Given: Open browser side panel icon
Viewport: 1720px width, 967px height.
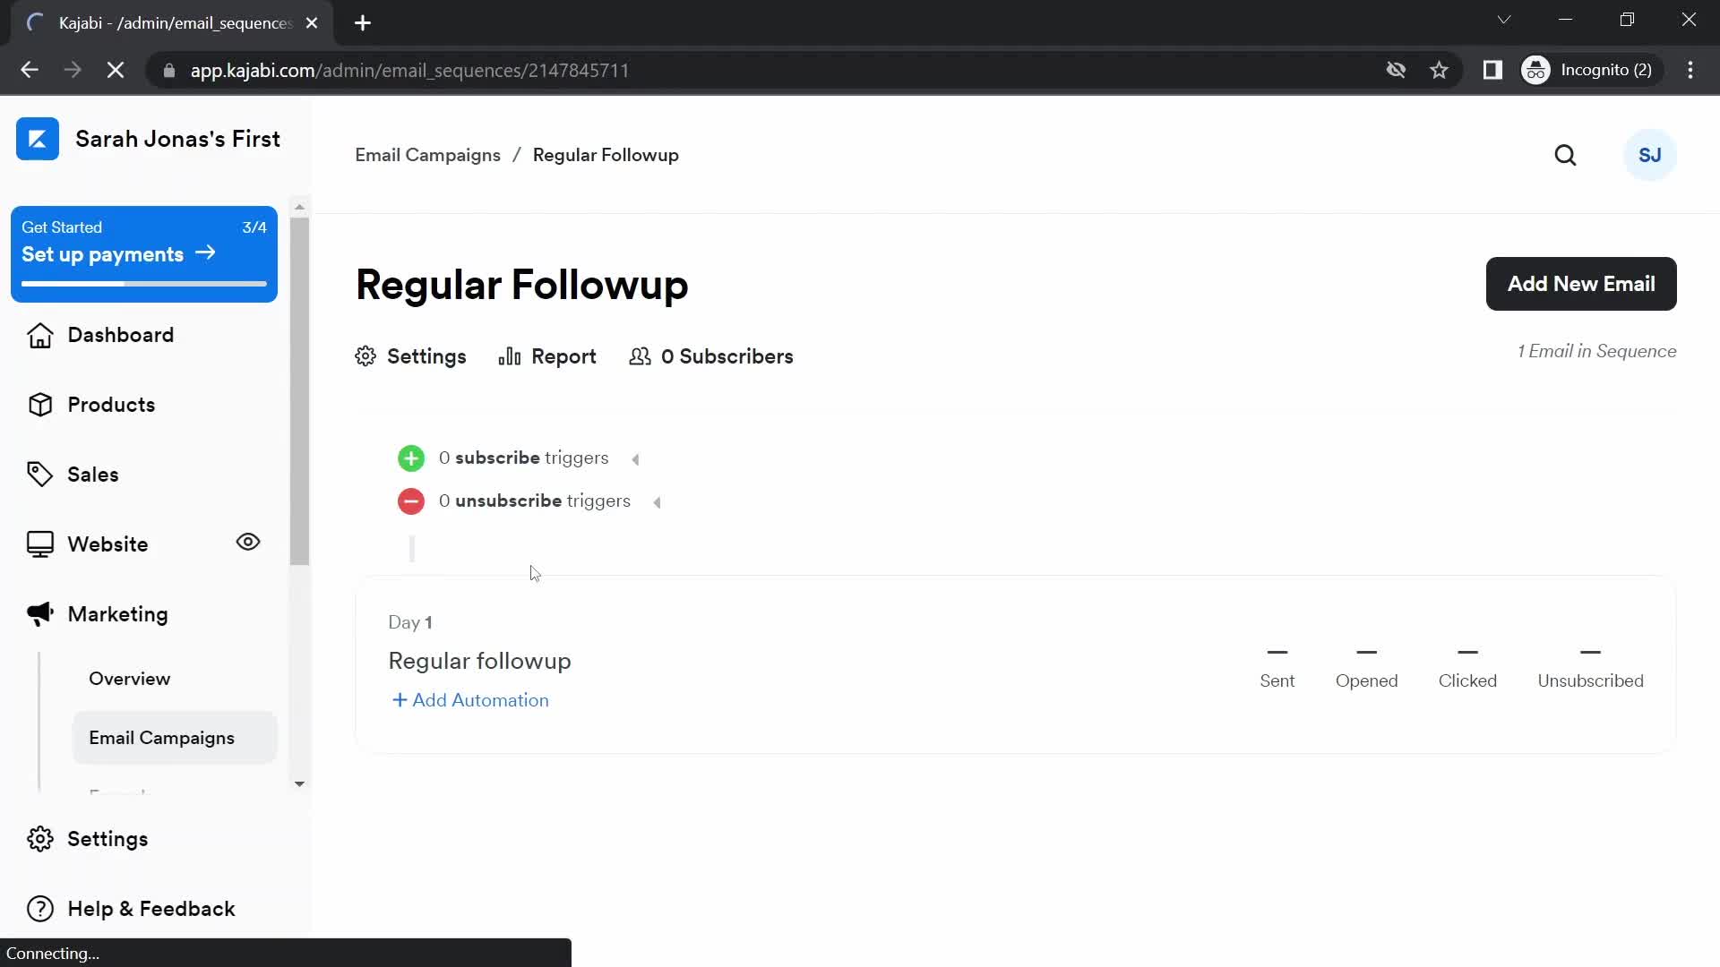Looking at the screenshot, I should (x=1492, y=70).
